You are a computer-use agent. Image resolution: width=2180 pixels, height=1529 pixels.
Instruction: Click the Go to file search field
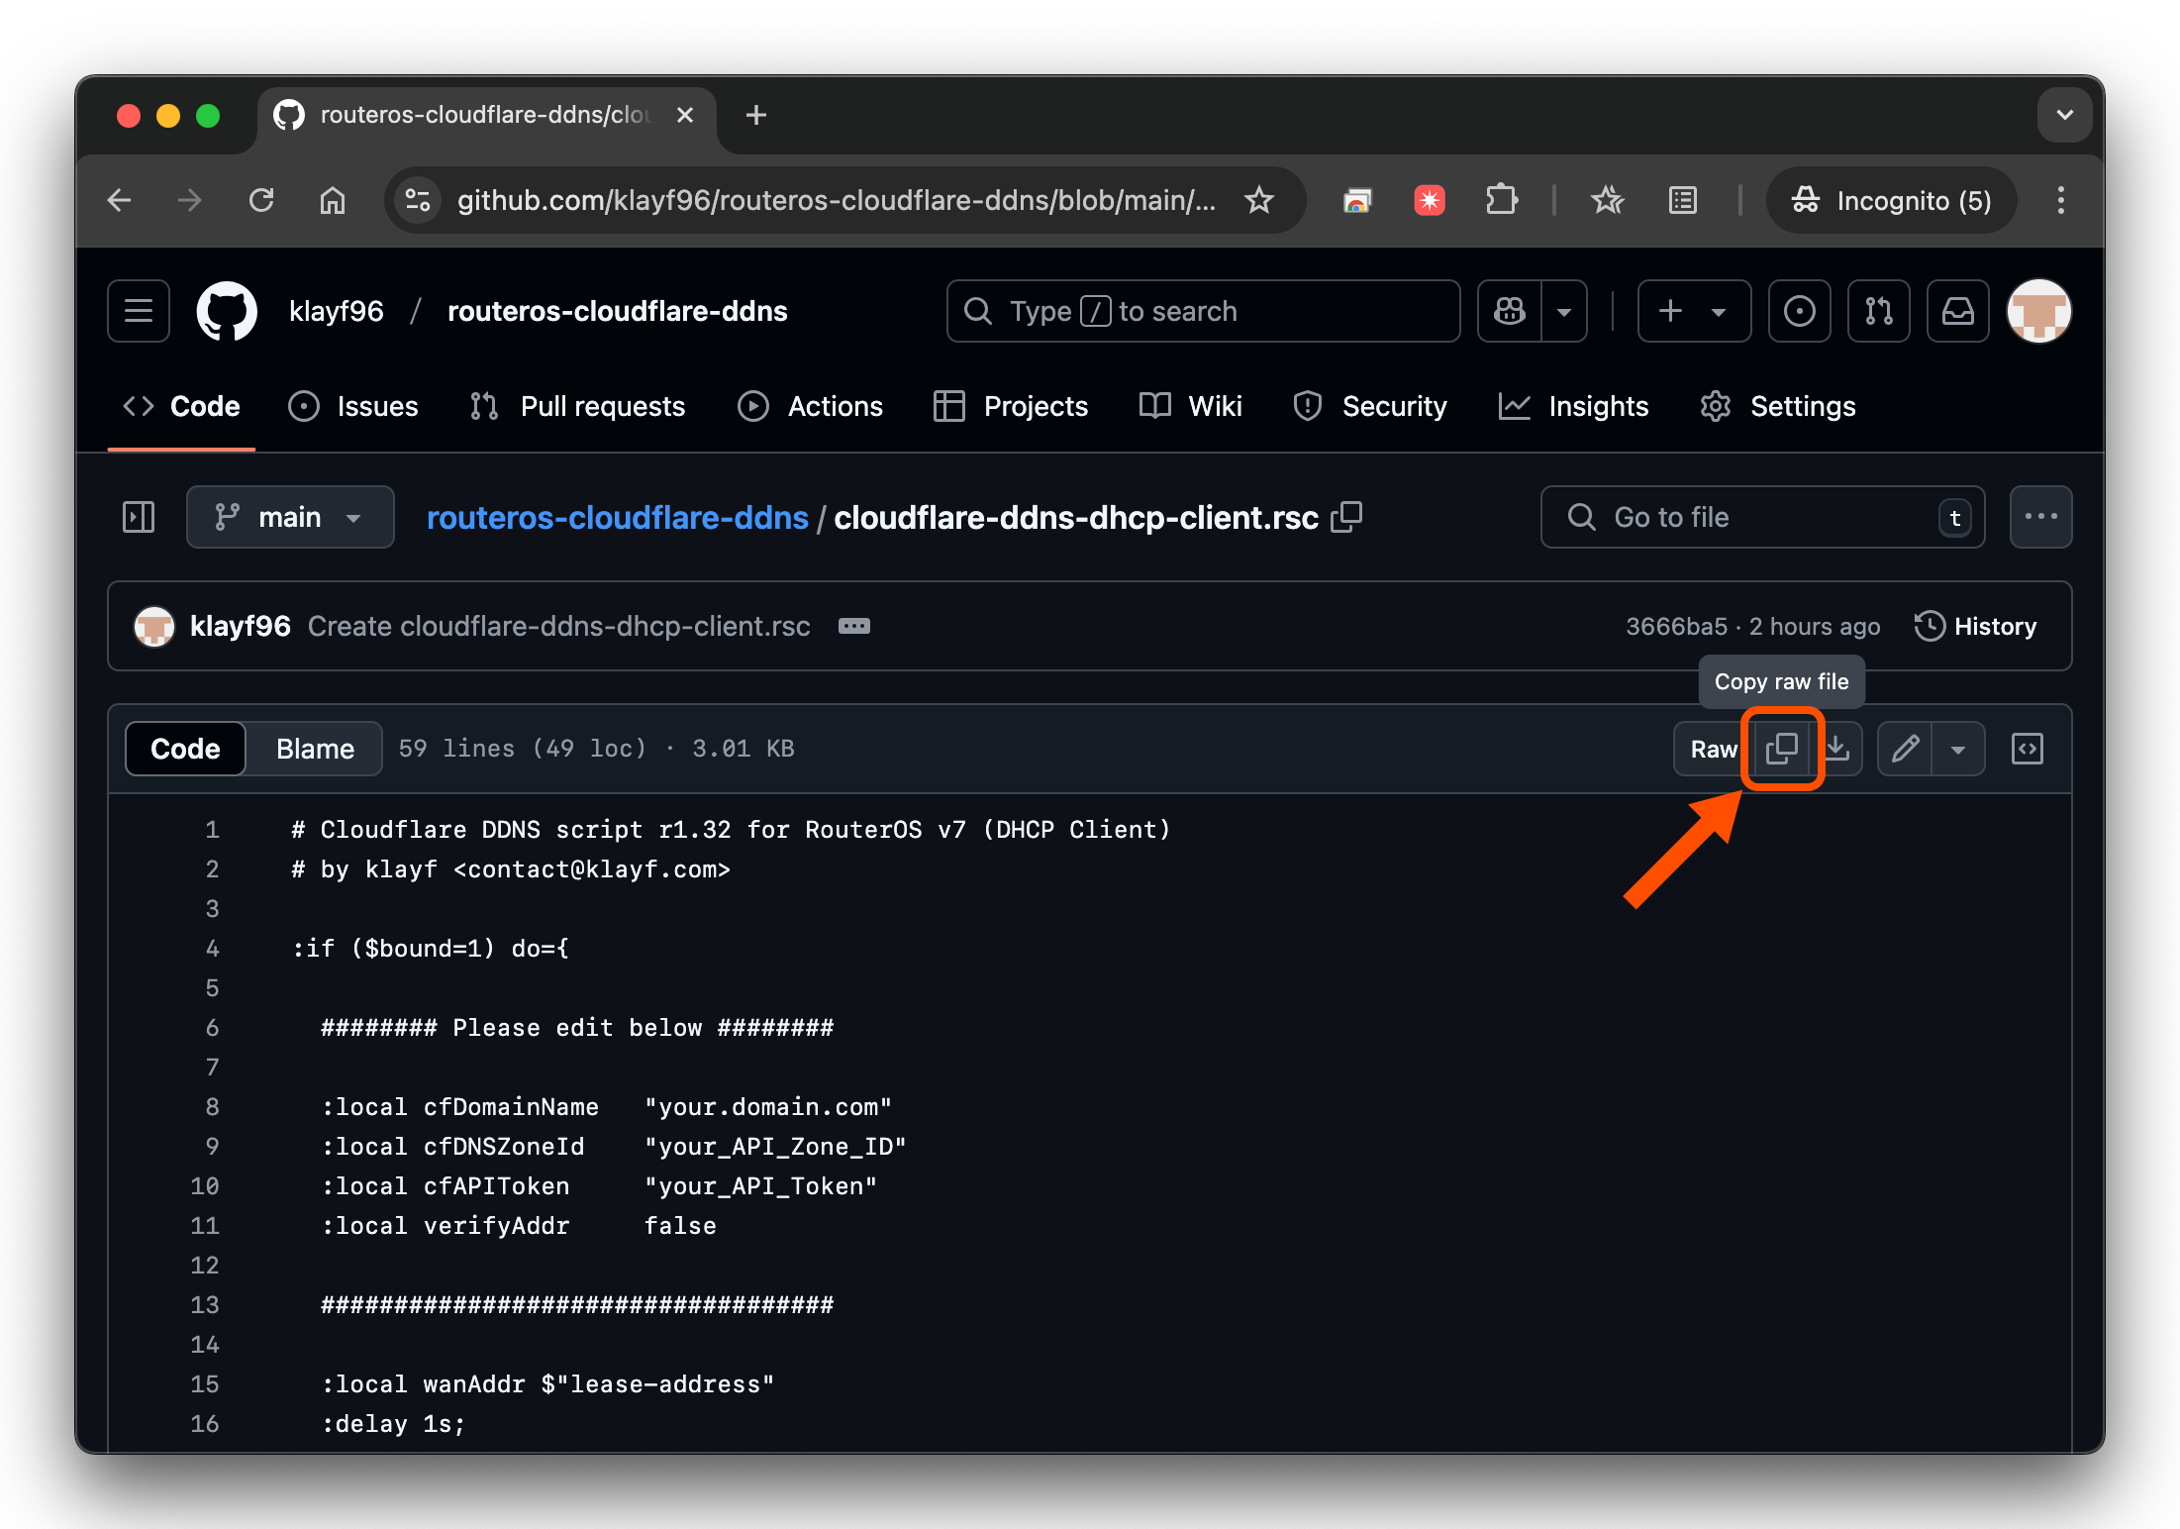(x=1762, y=517)
